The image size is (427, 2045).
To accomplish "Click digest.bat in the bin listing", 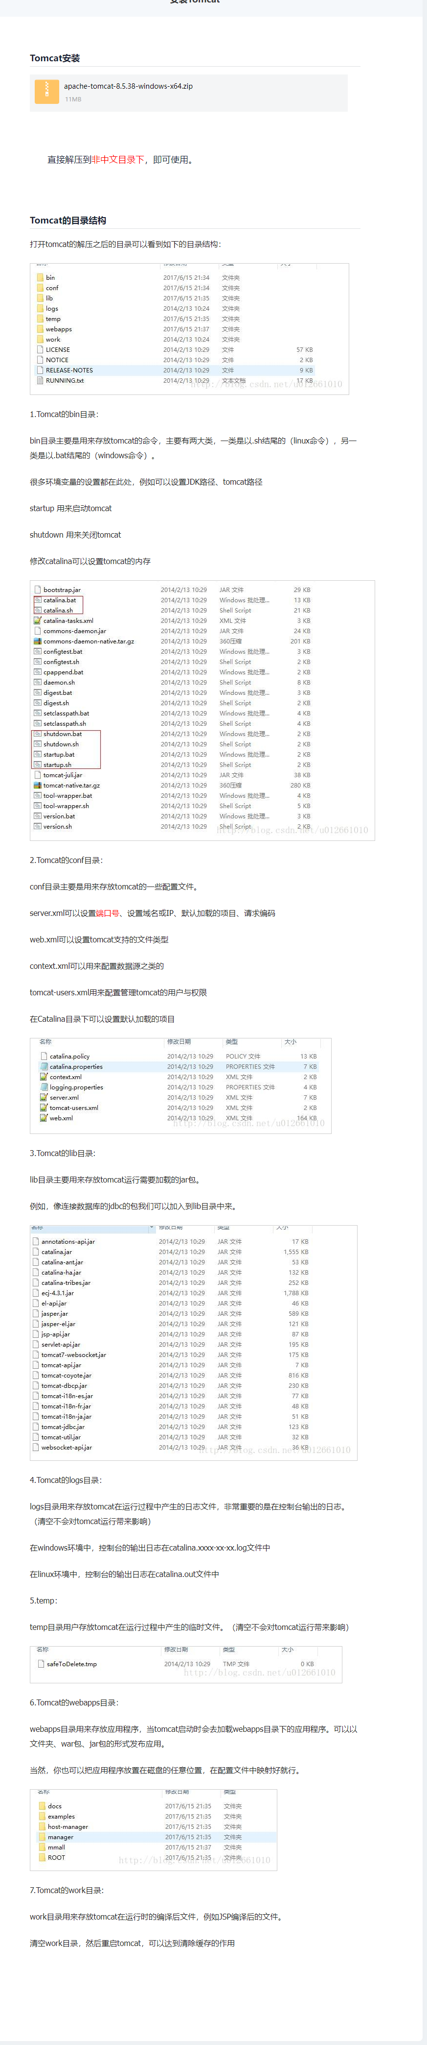I will pos(58,693).
